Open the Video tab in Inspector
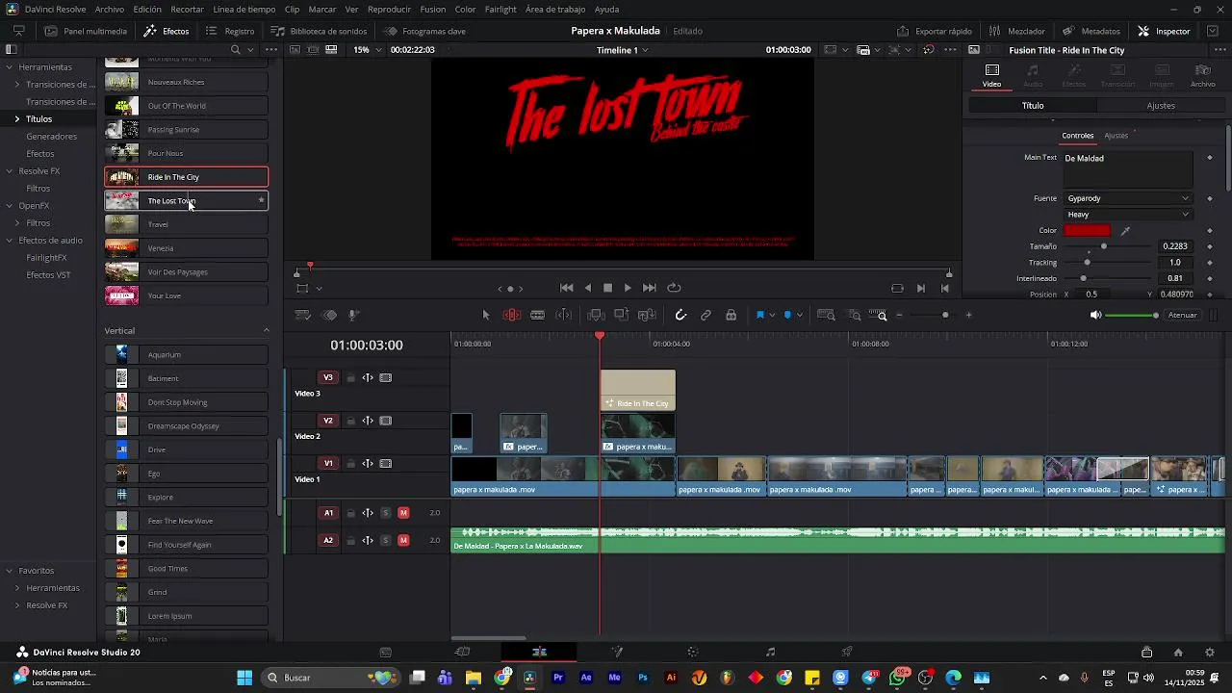 click(991, 76)
